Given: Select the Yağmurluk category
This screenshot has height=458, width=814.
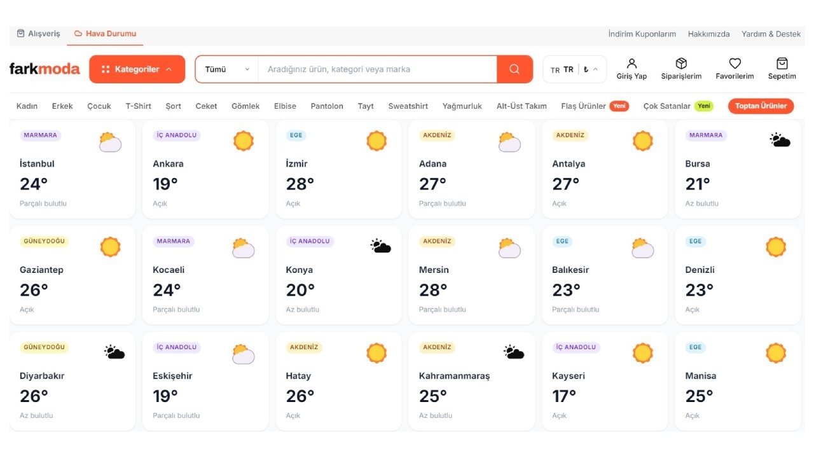Looking at the screenshot, I should 462,106.
